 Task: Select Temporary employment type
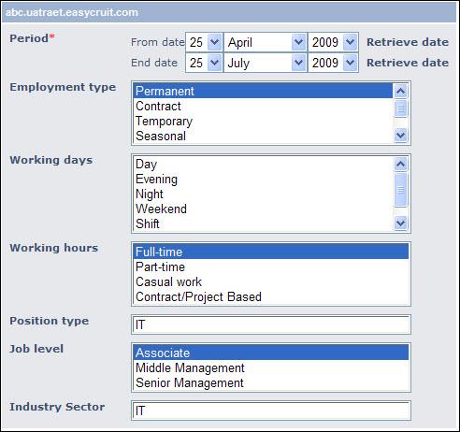coord(263,121)
